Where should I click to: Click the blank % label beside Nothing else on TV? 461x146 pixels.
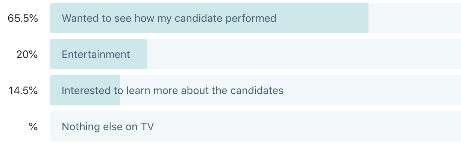[33, 126]
